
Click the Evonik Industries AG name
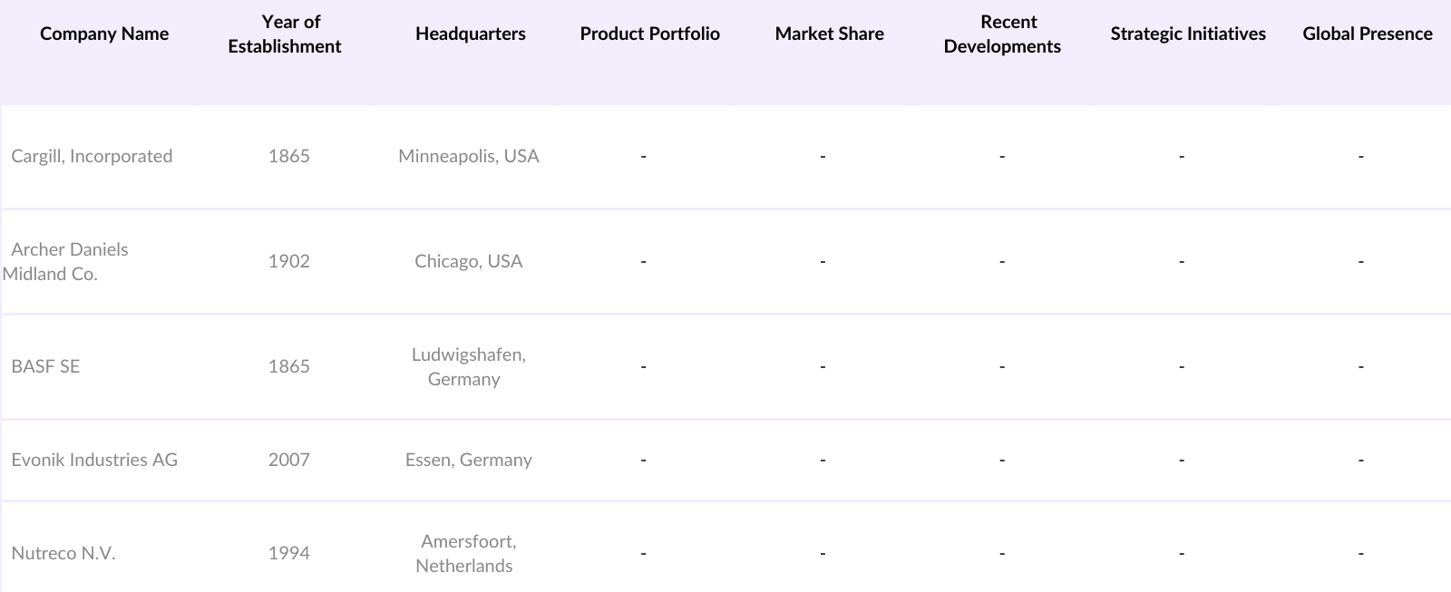94,460
